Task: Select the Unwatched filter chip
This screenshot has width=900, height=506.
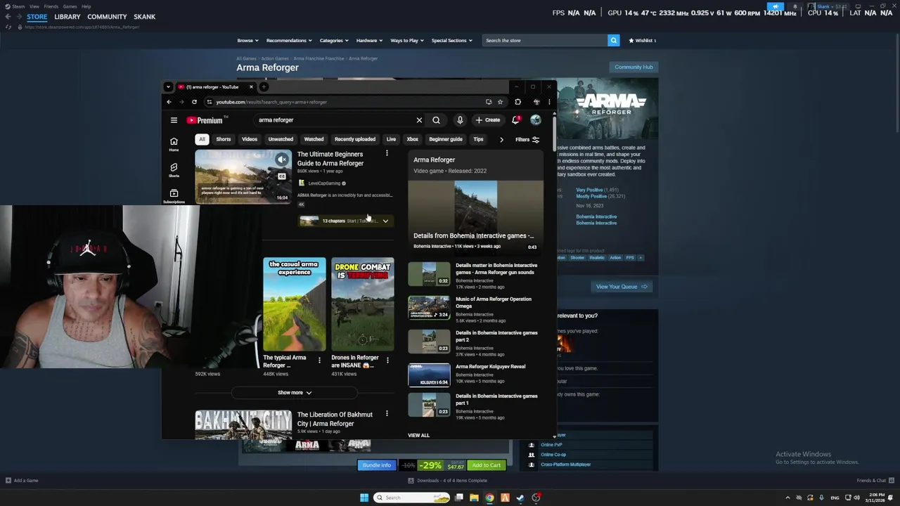Action: [x=281, y=139]
